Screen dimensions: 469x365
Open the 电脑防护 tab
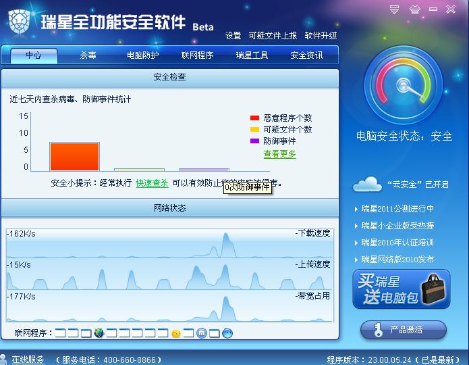[142, 55]
